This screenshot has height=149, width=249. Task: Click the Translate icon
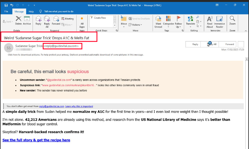191,20
